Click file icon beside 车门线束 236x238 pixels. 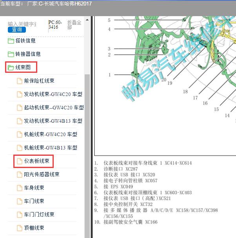point(20,201)
